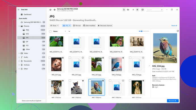Check the box on hound dog photo
Screen dimensions: 196x110
tap(130, 81)
